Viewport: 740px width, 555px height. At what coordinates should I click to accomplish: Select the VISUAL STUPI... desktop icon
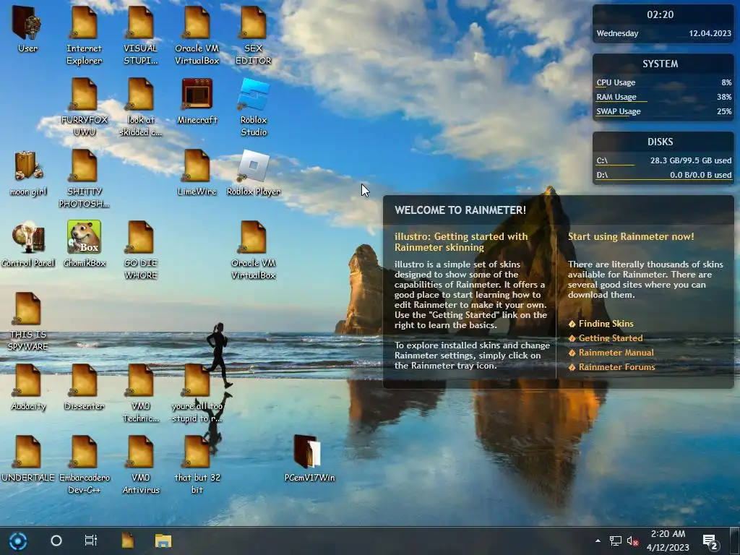pos(141,35)
